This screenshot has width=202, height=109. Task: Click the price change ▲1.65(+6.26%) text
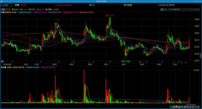[x=64, y=5]
